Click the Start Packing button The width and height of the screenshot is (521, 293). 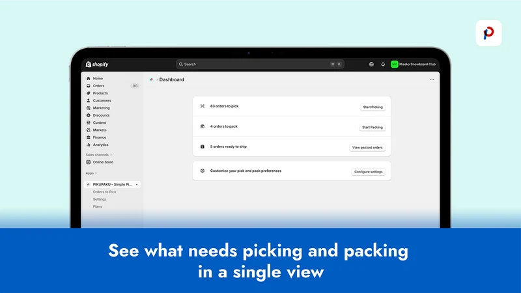372,127
